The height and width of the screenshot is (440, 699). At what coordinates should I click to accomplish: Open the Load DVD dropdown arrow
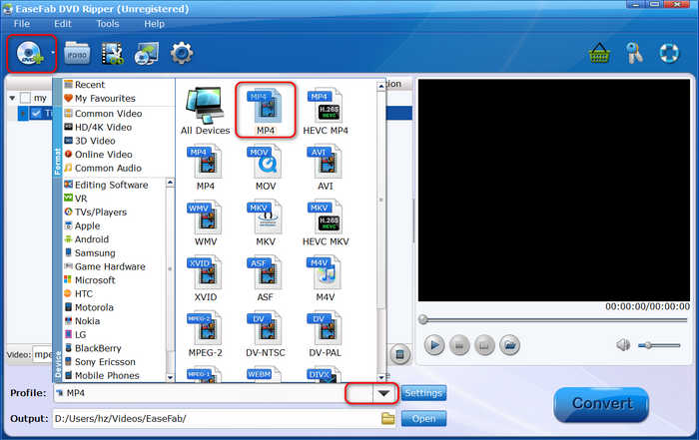[53, 53]
